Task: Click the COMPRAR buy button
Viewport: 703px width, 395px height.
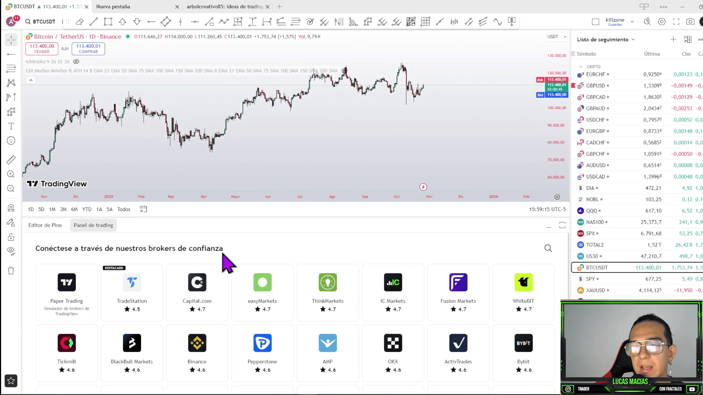Action: tap(88, 49)
